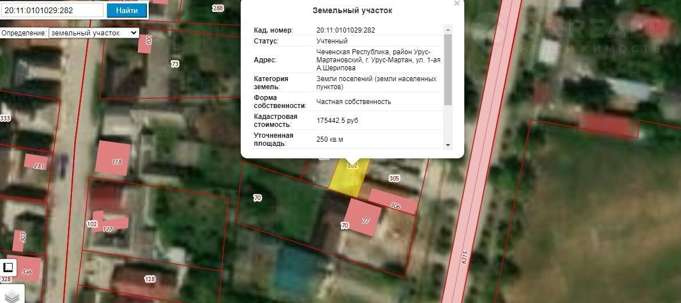This screenshot has width=681, height=303.
Task: Click parcel label 305 on the map
Action: pos(394,178)
